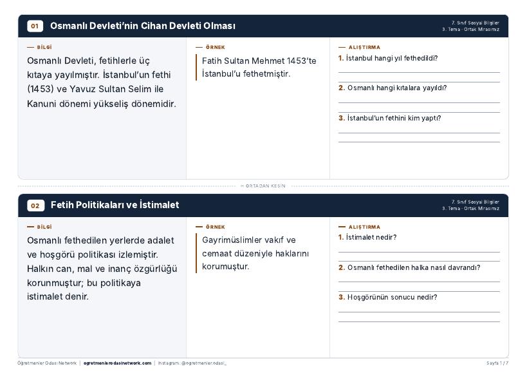This screenshot has width=527, height=373.
Task: Click the ALIŞTIRMA label in card 02
Action: 364,227
